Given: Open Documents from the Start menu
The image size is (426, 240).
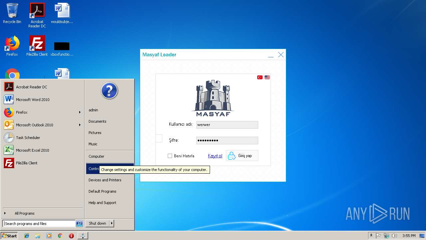Looking at the screenshot, I should (110, 121).
